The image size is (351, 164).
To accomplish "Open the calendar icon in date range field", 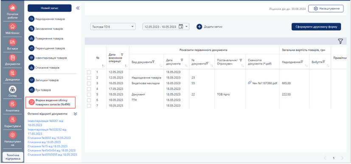I will pos(181,26).
